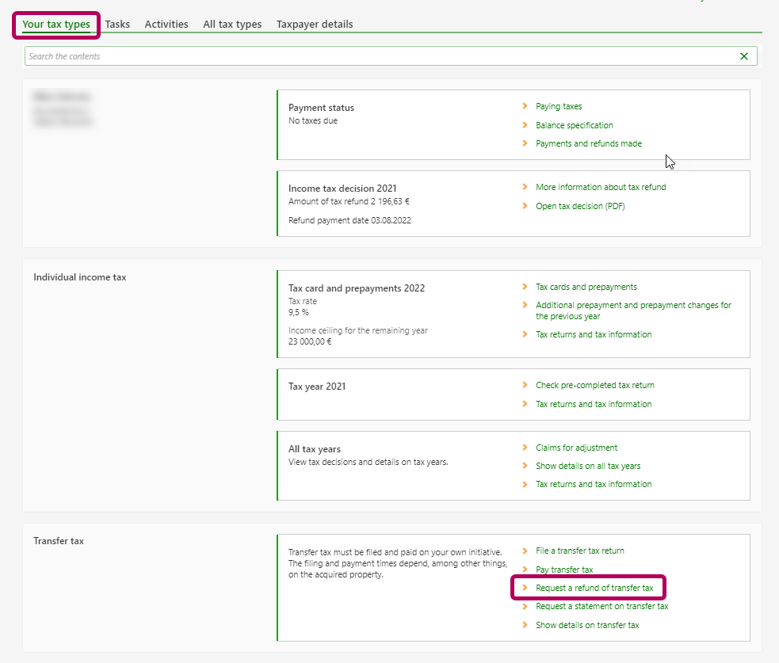
Task: Focus the Search the contents field
Action: 380,56
